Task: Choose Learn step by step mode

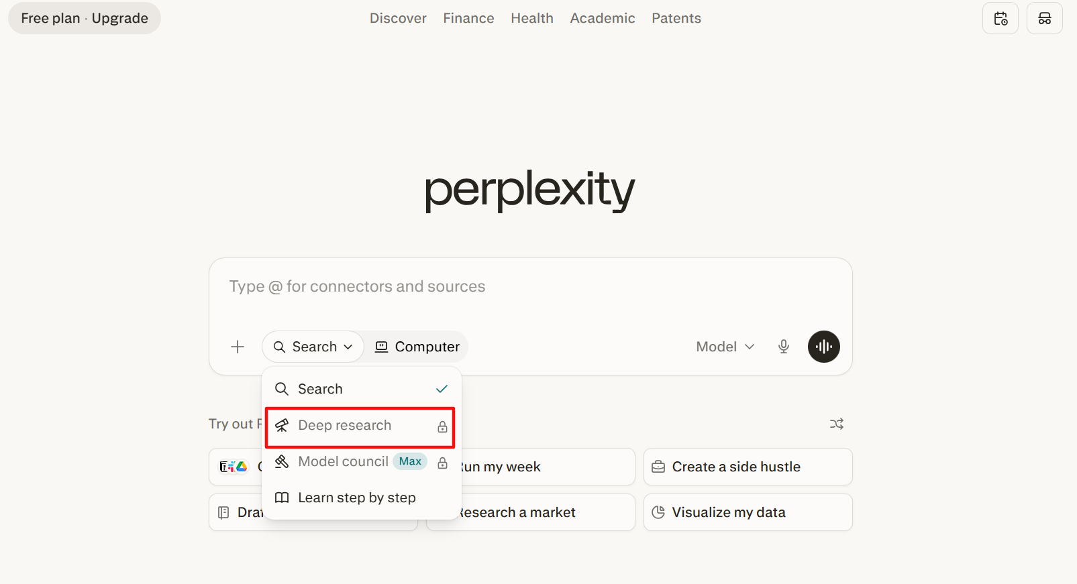Action: coord(362,498)
